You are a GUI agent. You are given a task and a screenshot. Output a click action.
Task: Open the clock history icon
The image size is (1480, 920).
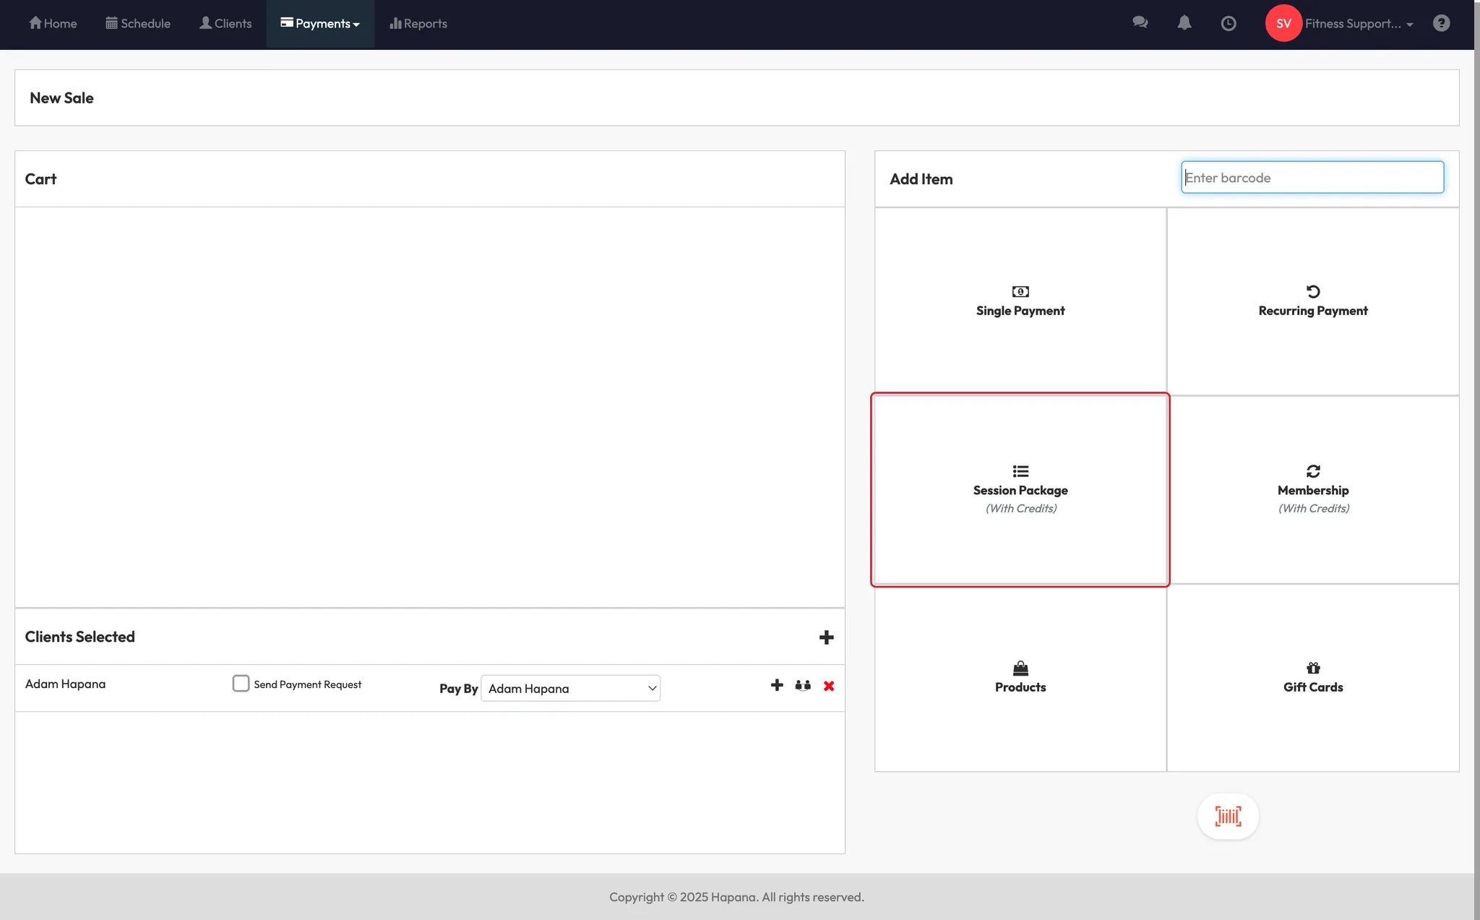1228,23
